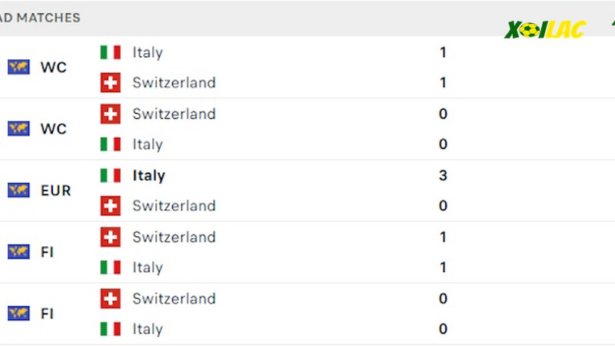
Task: Click the world map icon beside EUR
Action: point(18,190)
